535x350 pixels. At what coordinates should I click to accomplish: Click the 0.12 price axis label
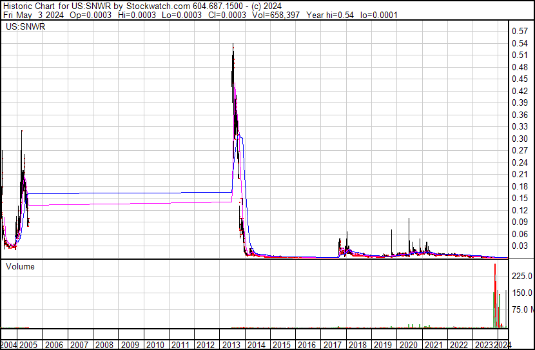520,211
